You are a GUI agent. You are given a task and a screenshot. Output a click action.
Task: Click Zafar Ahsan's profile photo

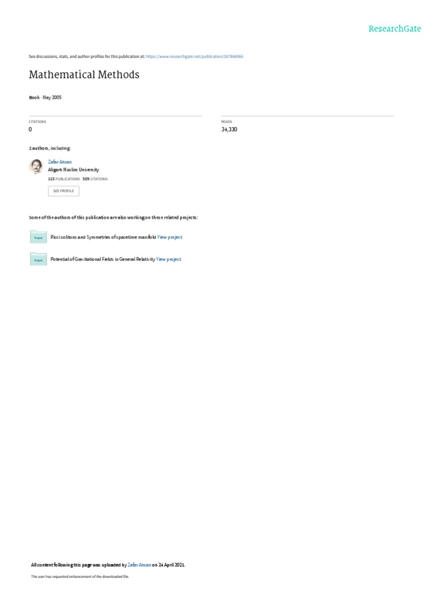[x=36, y=166]
